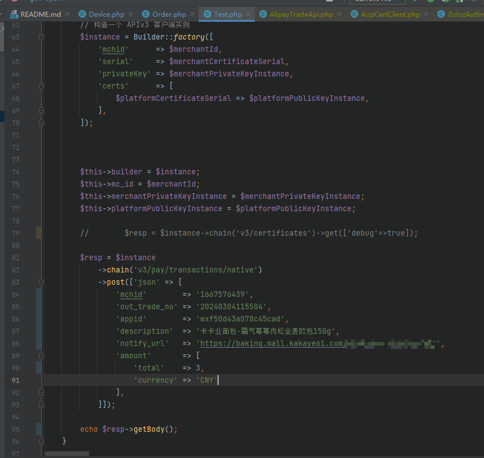The height and width of the screenshot is (458, 484).
Task: Click out_trade_no value '20240304115504'
Action: tap(231, 307)
